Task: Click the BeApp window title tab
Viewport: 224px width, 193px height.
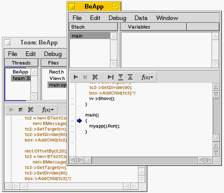Action: (x=94, y=6)
